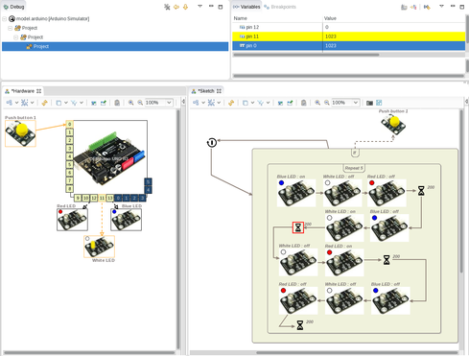Activate the Sketch editor tab
This screenshot has width=469, height=356.
[x=206, y=91]
